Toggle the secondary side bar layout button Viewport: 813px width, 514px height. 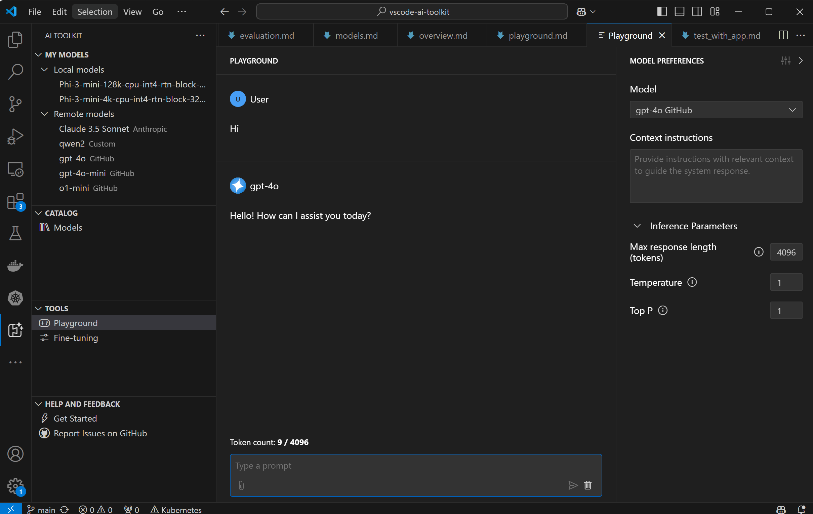[697, 12]
